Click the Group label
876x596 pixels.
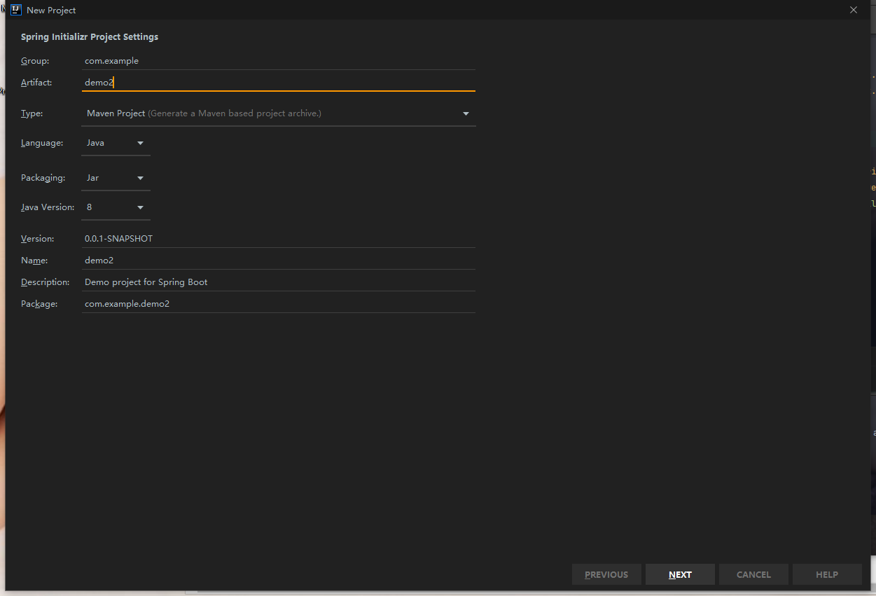pos(35,61)
